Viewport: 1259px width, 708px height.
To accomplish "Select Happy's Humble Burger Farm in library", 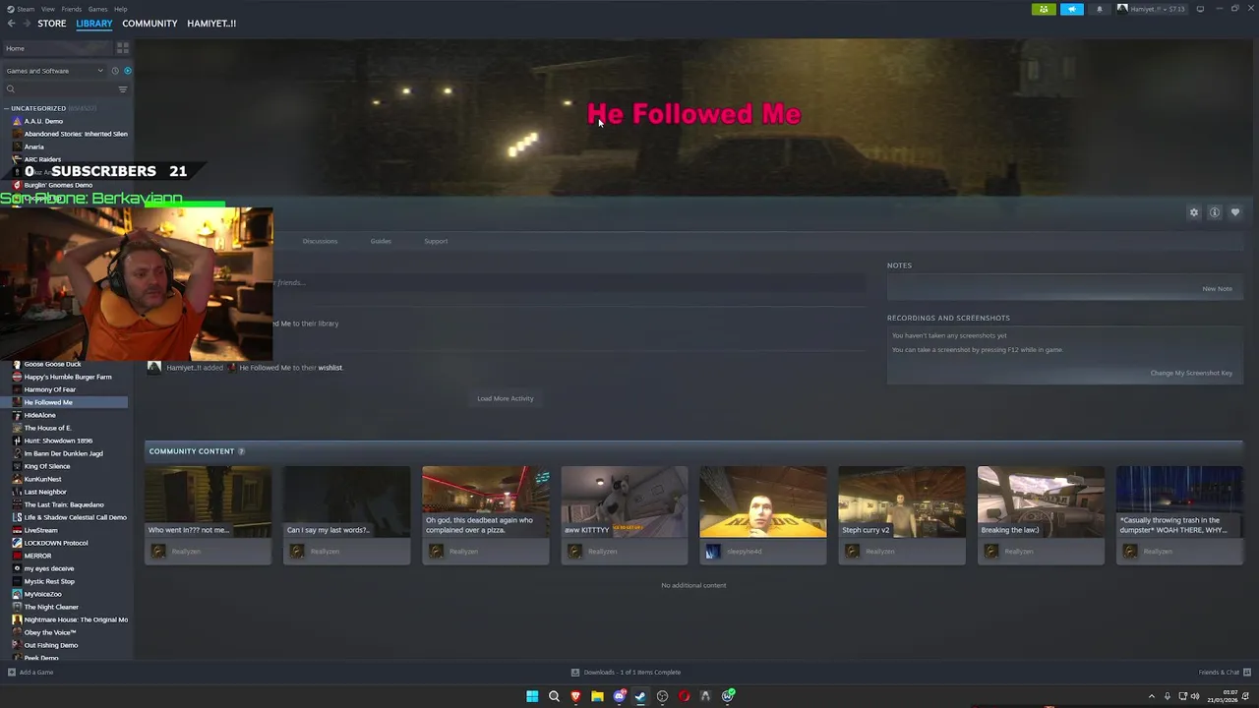I will (68, 377).
